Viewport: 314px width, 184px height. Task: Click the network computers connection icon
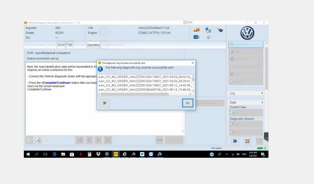click(208, 30)
